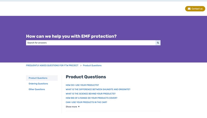Click the breadcrumb separator arrow
The image size is (207, 118).
coord(81,65)
